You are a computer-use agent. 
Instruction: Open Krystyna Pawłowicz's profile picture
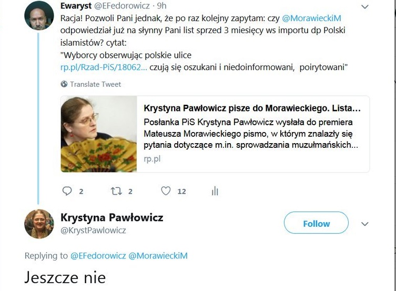[x=39, y=224]
